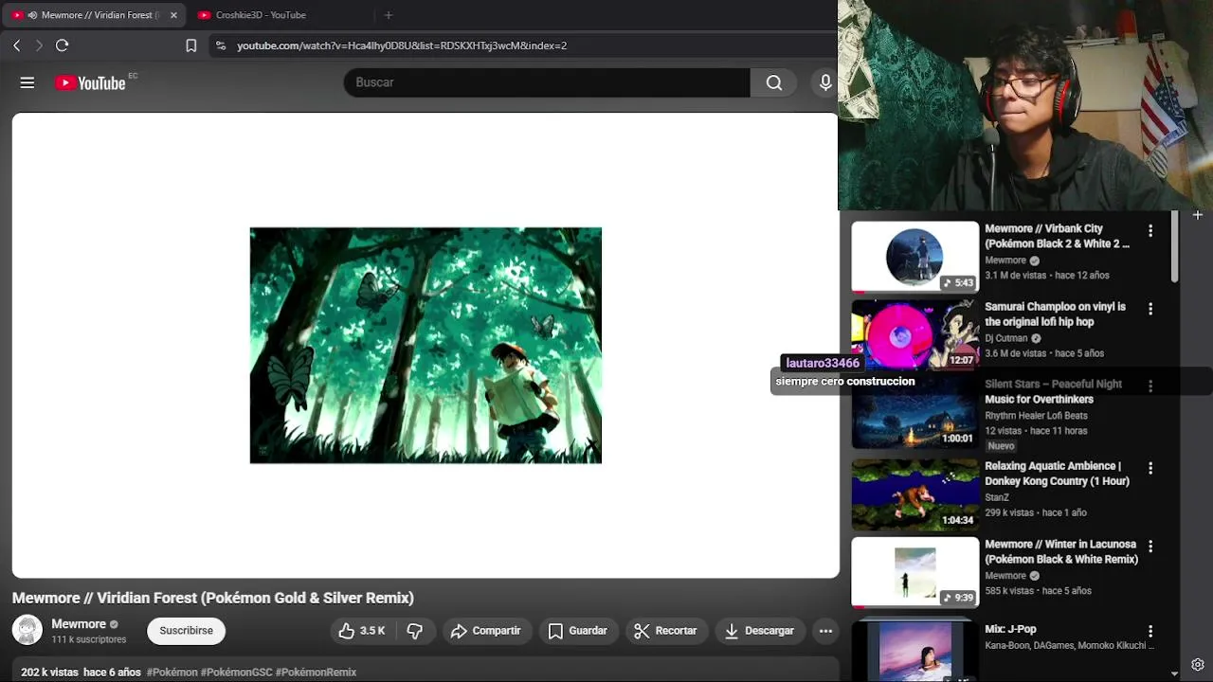This screenshot has height=682, width=1213.
Task: Open options menu for Winter in Lacunosa
Action: [x=1150, y=547]
